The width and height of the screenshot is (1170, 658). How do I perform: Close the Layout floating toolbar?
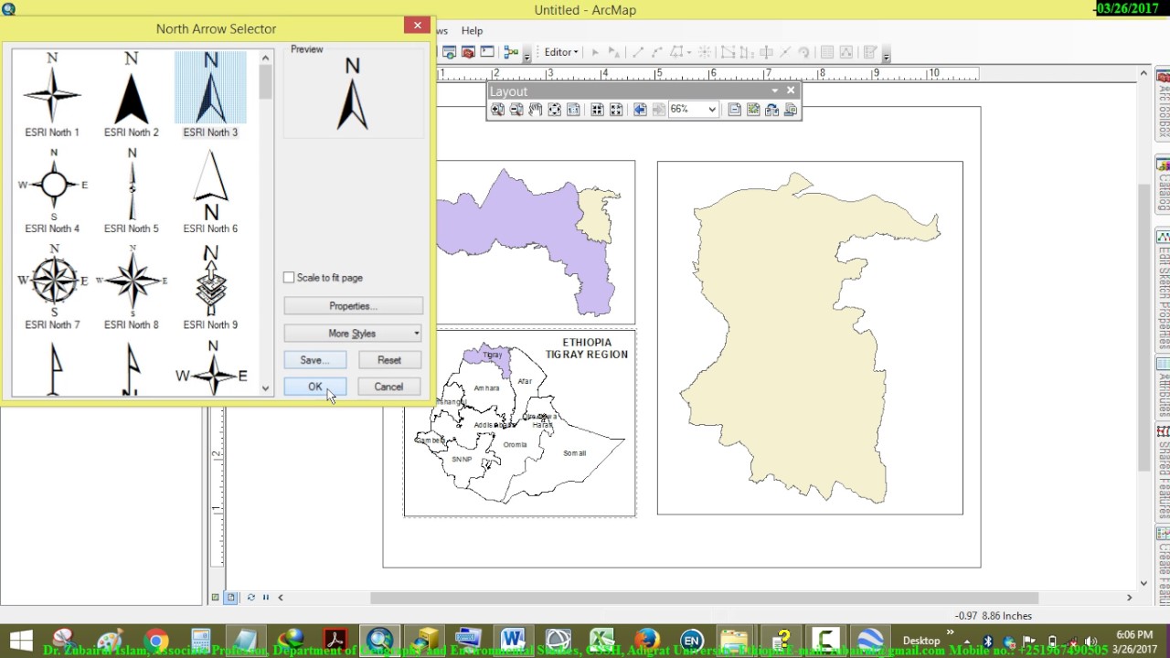coord(791,90)
